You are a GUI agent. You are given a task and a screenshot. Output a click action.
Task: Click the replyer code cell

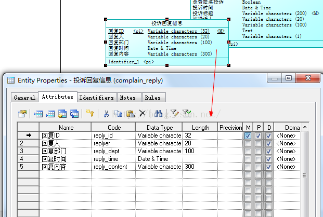pyautogui.click(x=113, y=144)
